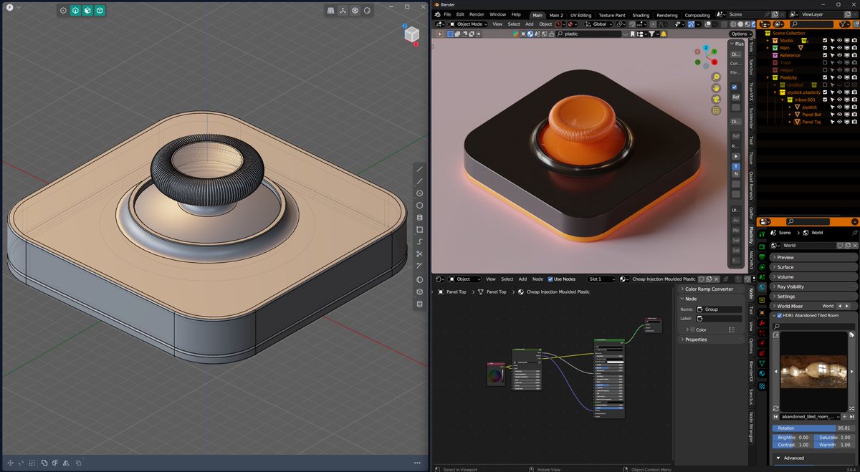
Task: Enable the Helper collection checkbox
Action: 826,70
